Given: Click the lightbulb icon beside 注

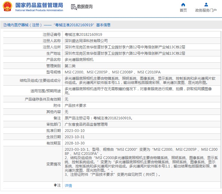Looking at the screenshot, I should 55,185.
